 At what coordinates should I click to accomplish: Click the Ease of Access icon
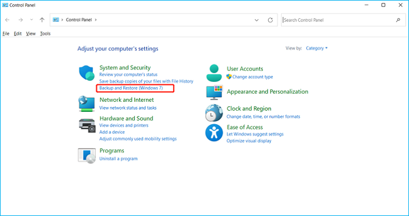tap(214, 133)
